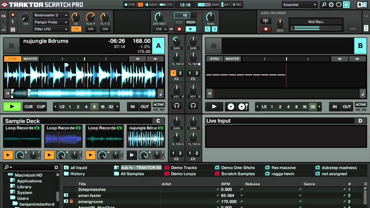Image resolution: width=370 pixels, height=208 pixels.
Task: Skip to start of deck B track
Action: point(209,93)
